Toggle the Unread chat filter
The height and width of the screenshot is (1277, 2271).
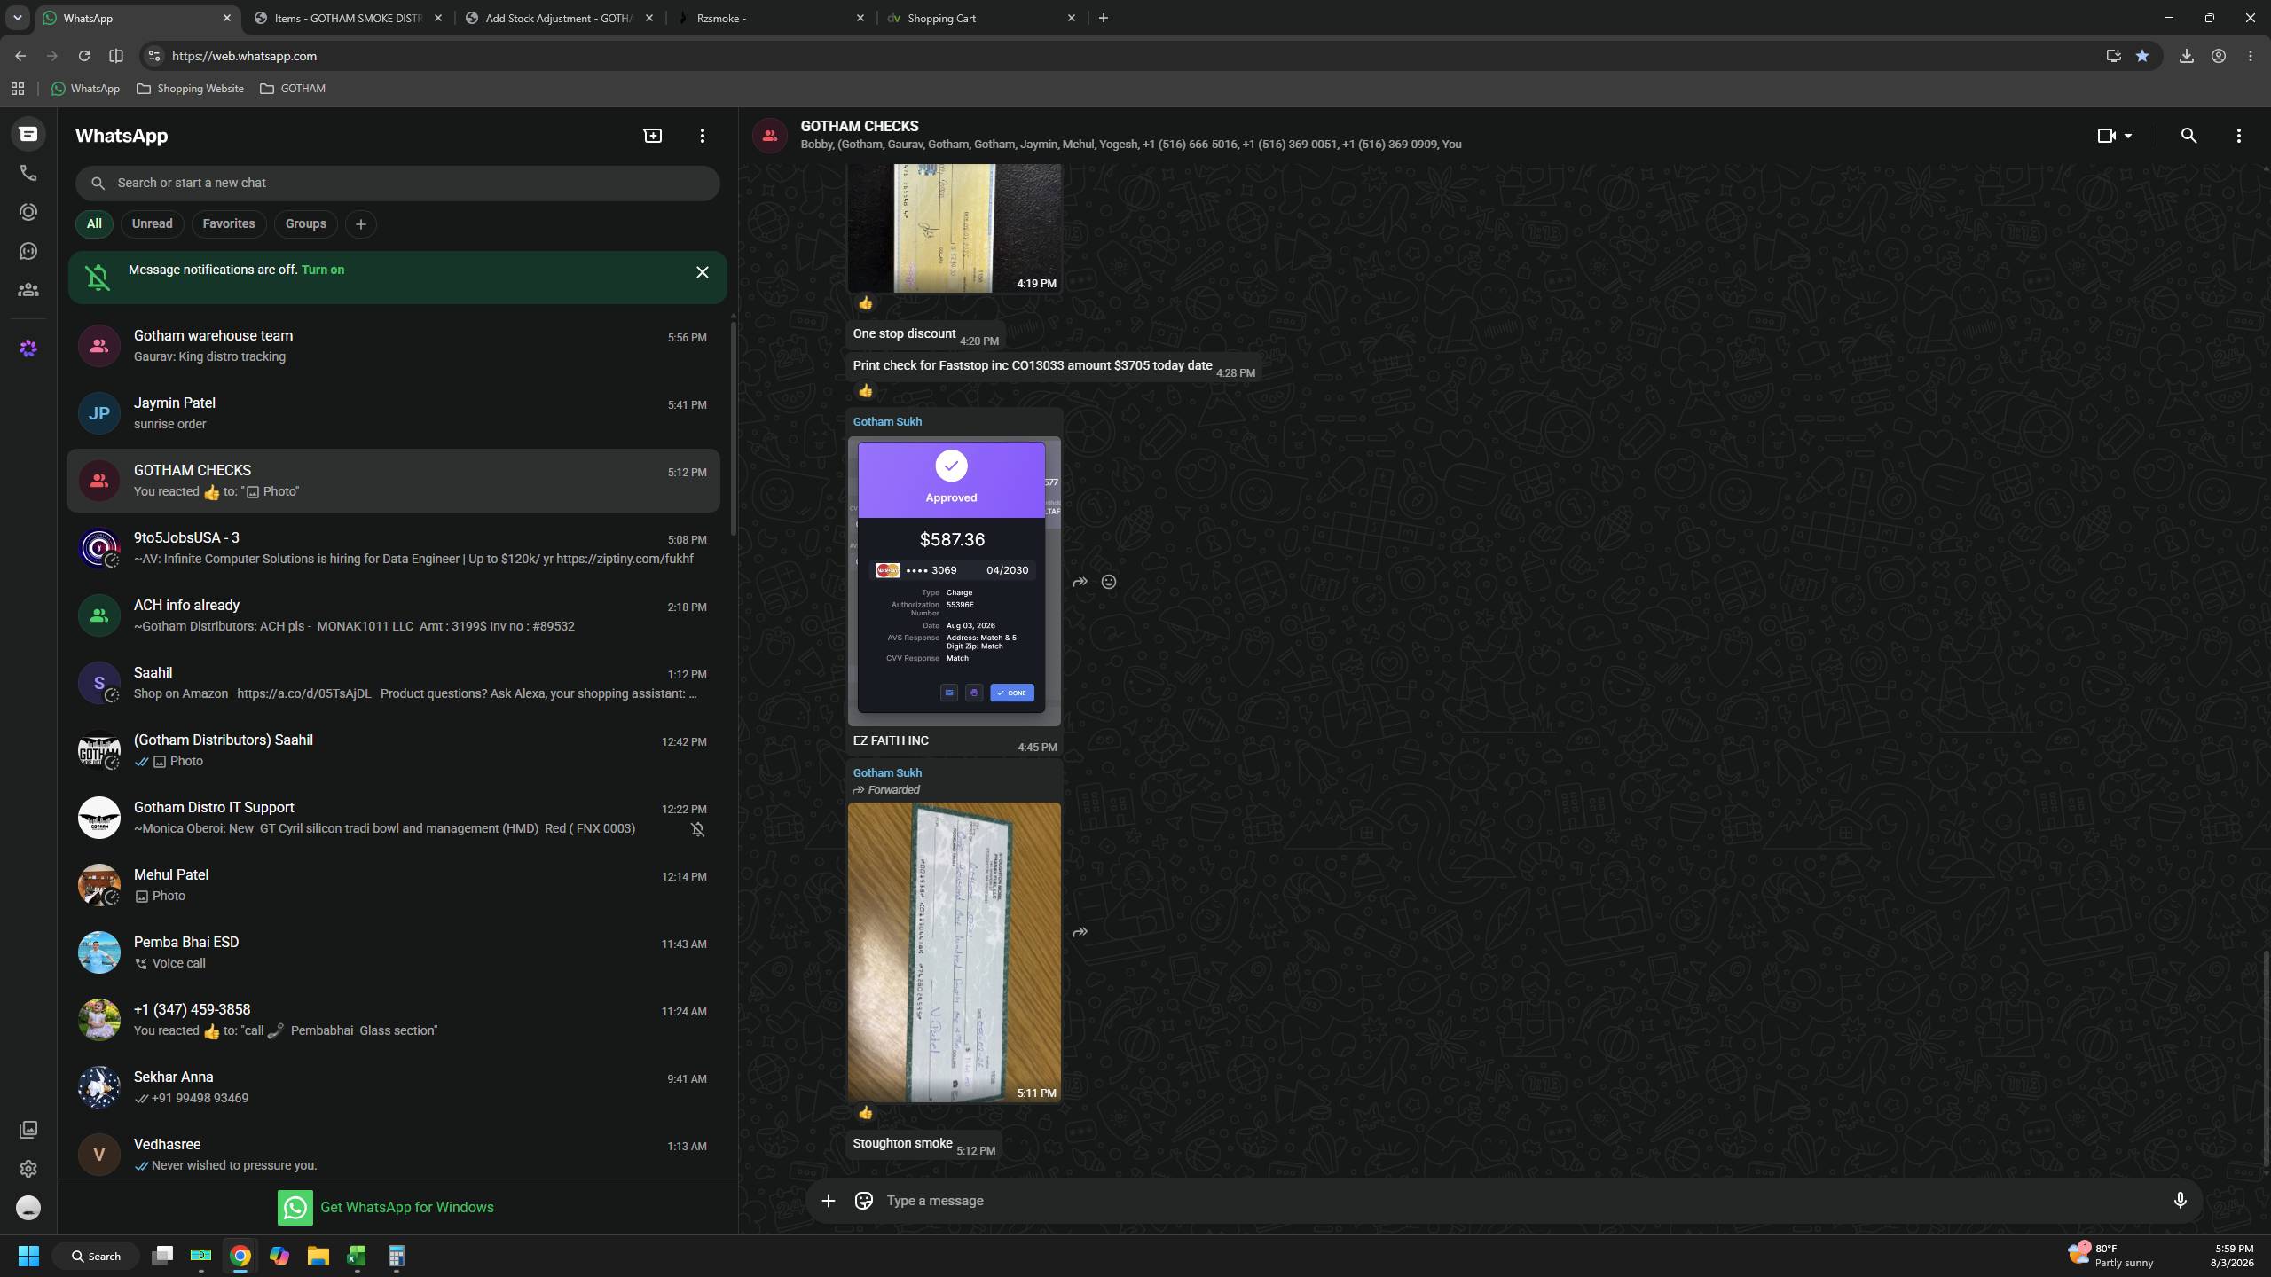[153, 223]
